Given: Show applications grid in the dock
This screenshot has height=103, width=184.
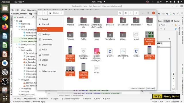Looking at the screenshot, I should point(5,98).
